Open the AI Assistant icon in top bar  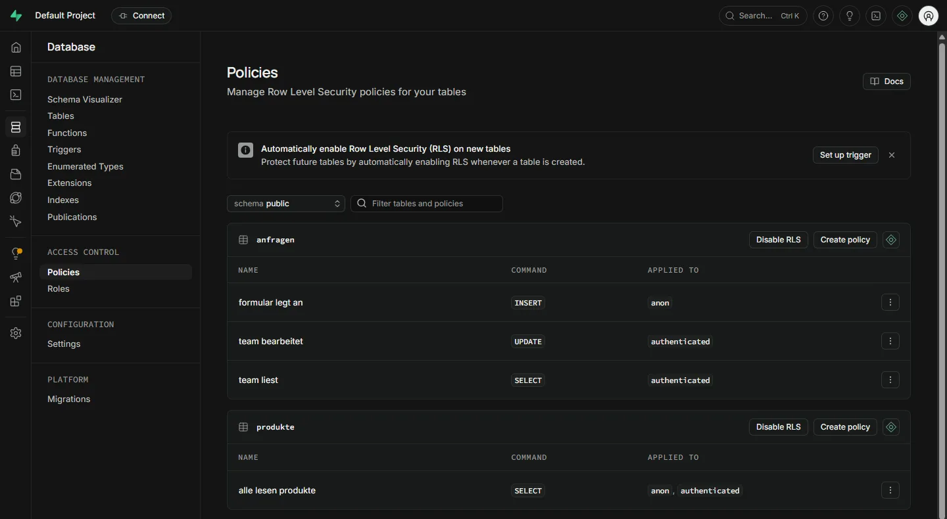click(902, 16)
